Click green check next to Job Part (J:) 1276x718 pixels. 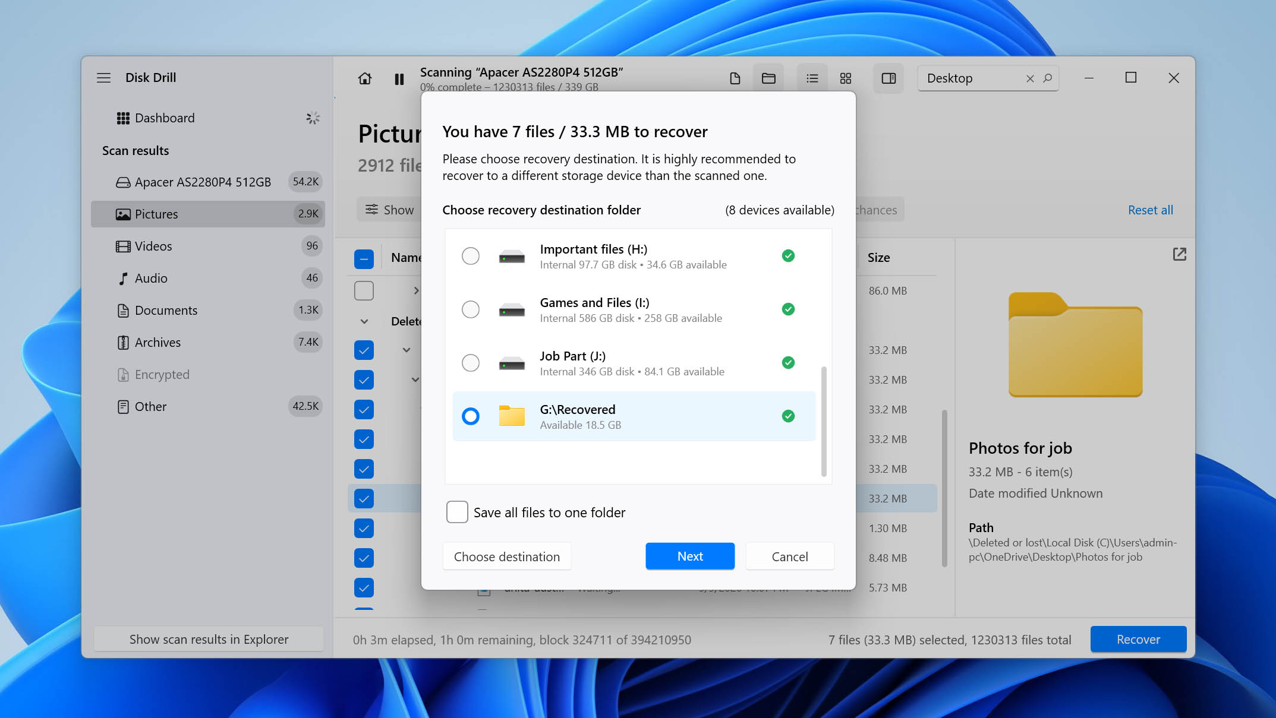tap(788, 363)
